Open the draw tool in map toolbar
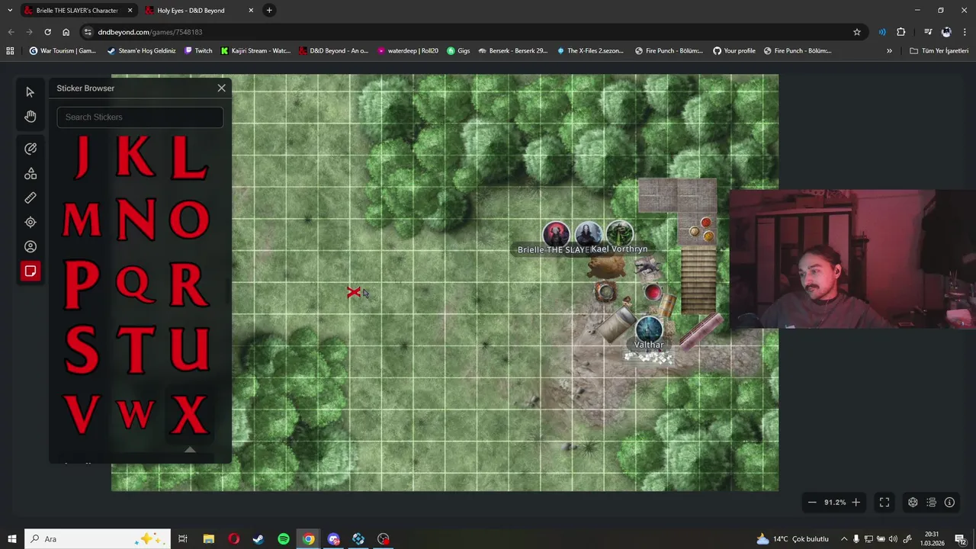This screenshot has width=976, height=549. (x=30, y=149)
